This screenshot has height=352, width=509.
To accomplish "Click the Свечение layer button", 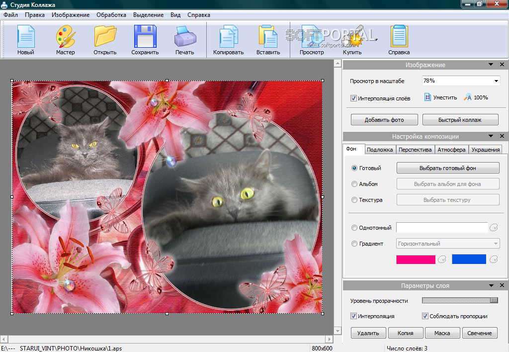I will (480, 333).
